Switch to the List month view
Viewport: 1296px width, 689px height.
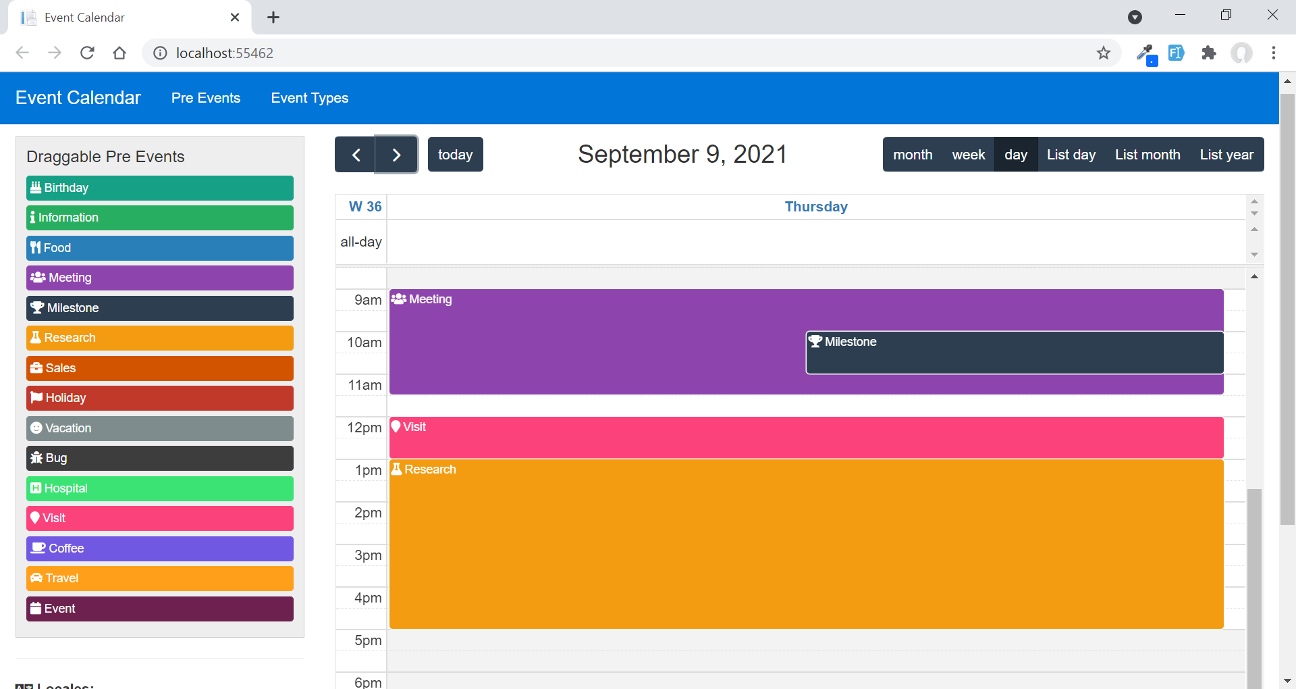[x=1147, y=154]
